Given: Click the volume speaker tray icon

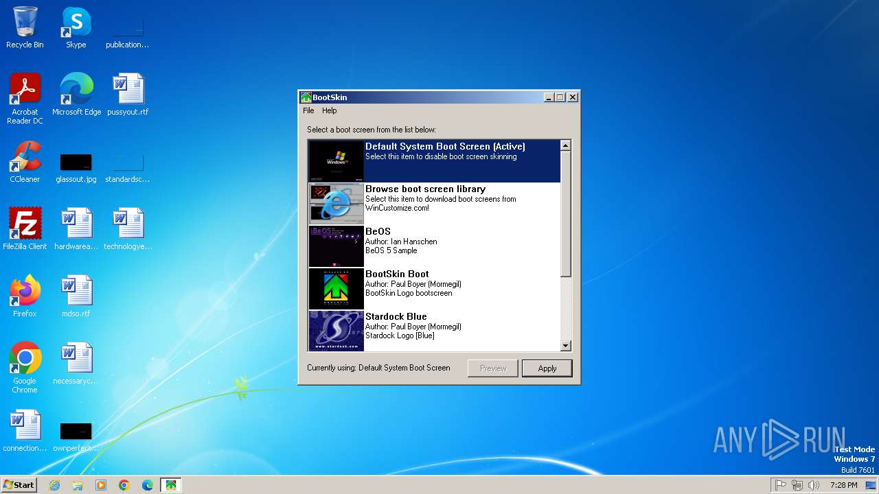Looking at the screenshot, I should tap(814, 485).
